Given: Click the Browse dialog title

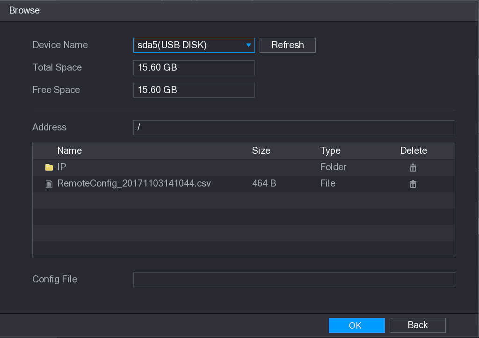Looking at the screenshot, I should click(24, 10).
